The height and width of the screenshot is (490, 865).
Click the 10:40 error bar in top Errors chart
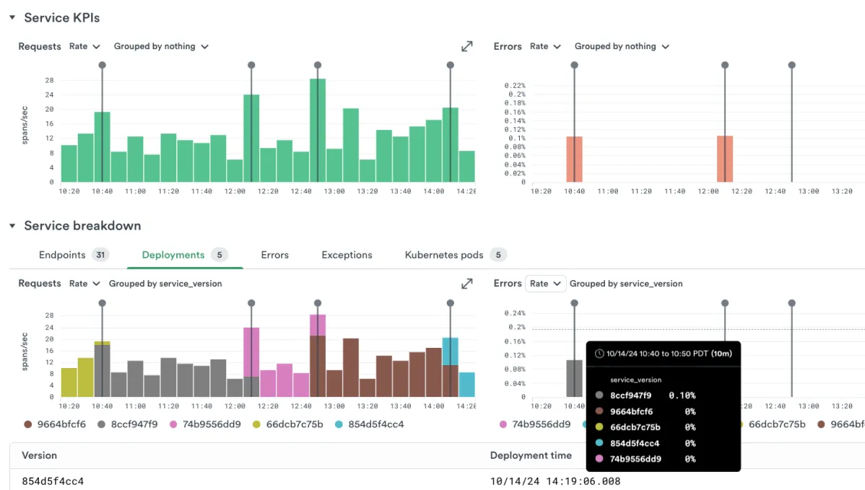(574, 159)
